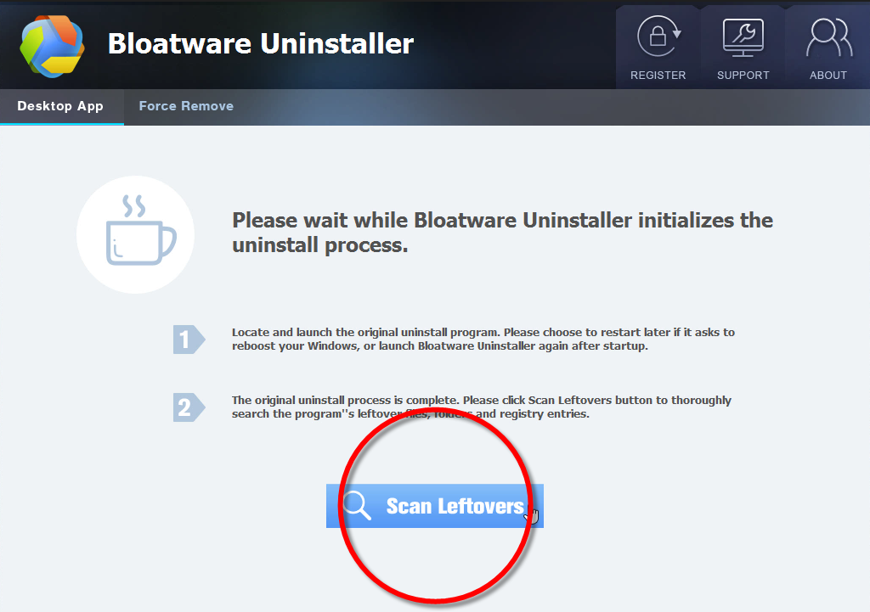Switch to the Desktop App tab
The width and height of the screenshot is (870, 612).
[x=60, y=106]
